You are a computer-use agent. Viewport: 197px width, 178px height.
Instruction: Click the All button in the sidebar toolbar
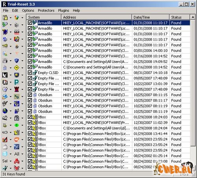point(17,154)
